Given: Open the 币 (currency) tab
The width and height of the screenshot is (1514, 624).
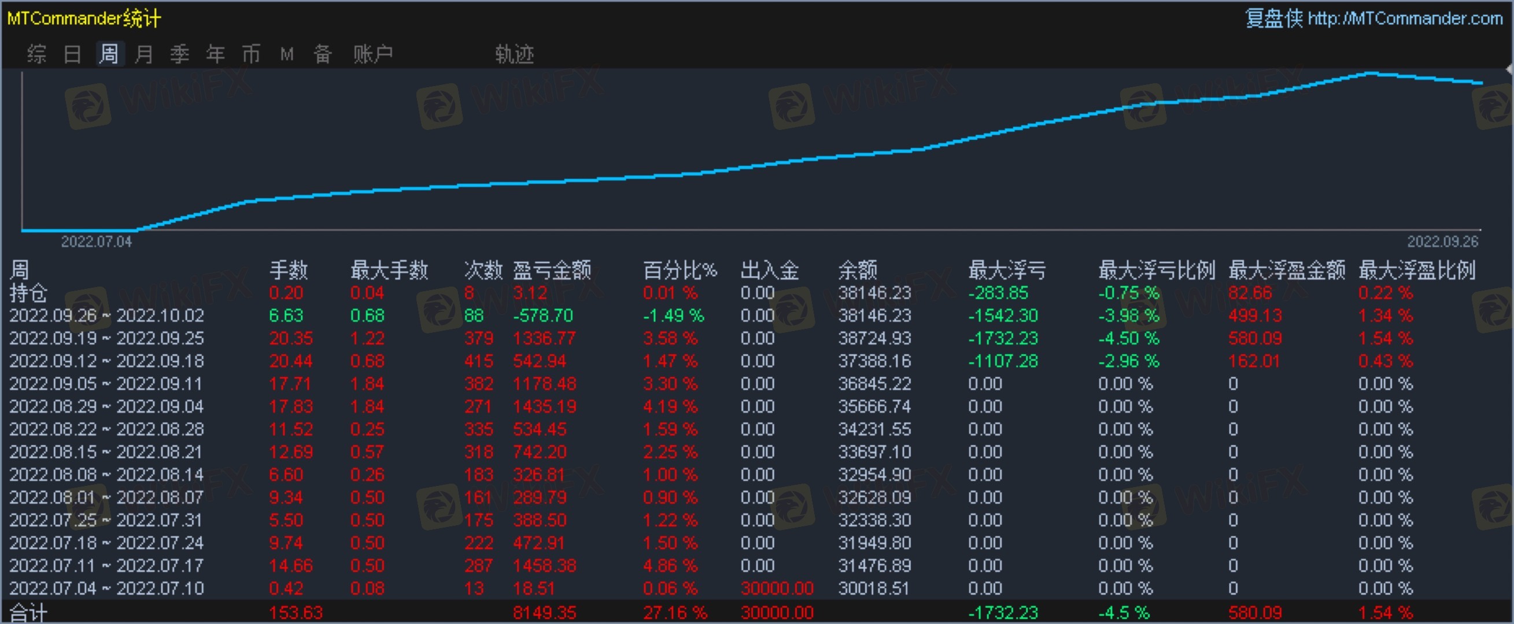Looking at the screenshot, I should pyautogui.click(x=252, y=54).
